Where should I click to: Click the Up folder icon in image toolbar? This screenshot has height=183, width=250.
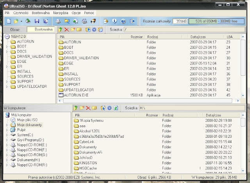(61, 30)
